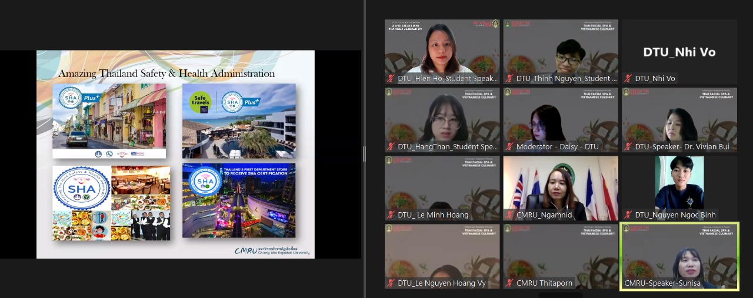
Task: Click the slide title Amazing Thailand Safety & Health Administration
Action: point(166,73)
